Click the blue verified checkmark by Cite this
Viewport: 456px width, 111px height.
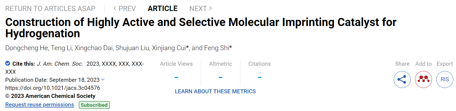pyautogui.click(x=8, y=63)
